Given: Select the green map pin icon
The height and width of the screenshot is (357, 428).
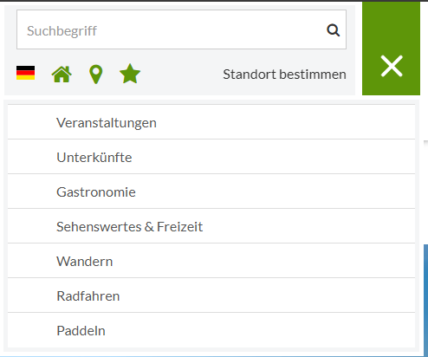Looking at the screenshot, I should tap(96, 75).
